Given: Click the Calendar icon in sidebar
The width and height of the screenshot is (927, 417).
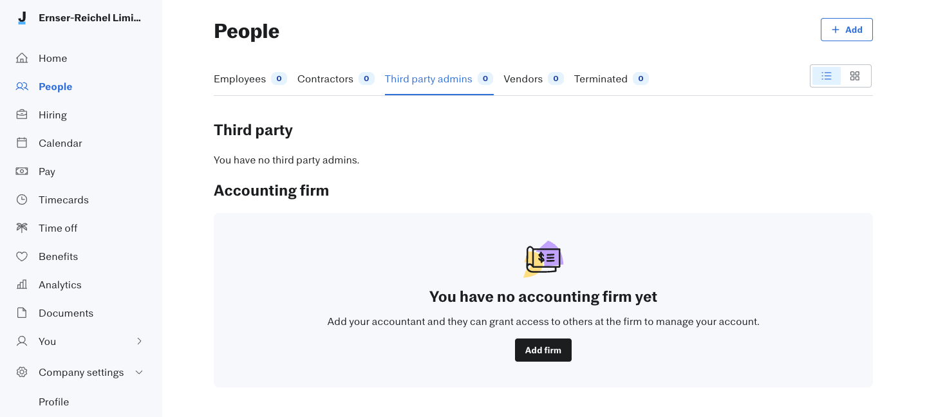Looking at the screenshot, I should (x=22, y=143).
